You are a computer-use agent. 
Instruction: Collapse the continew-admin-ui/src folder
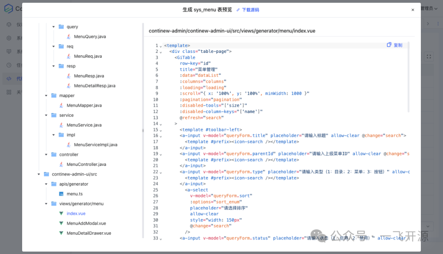pos(39,174)
